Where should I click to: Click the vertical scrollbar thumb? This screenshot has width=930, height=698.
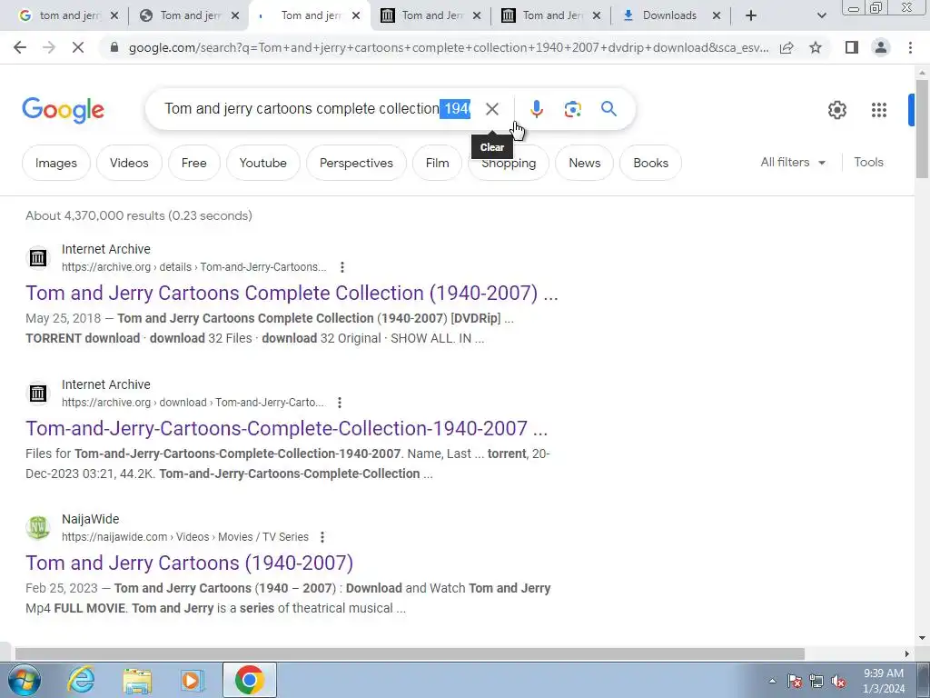(922, 128)
